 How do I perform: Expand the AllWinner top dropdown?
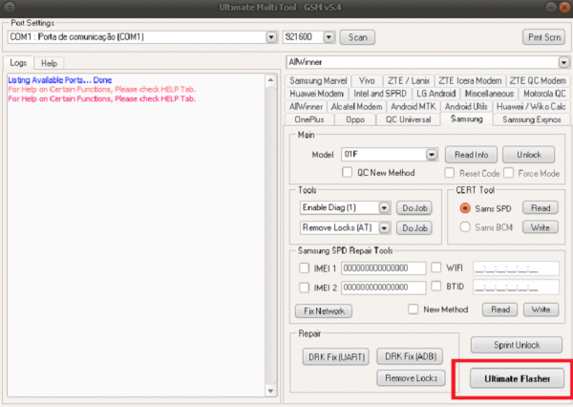[x=563, y=62]
